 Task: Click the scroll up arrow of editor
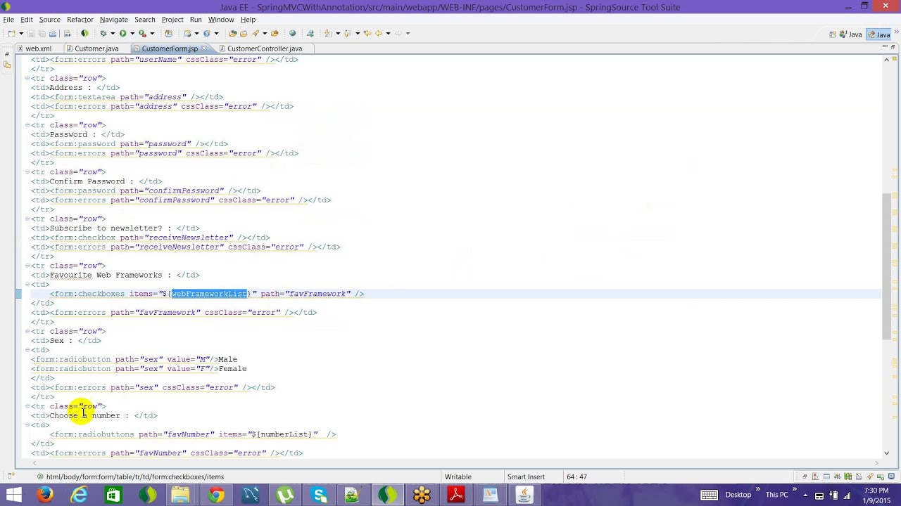[886, 60]
